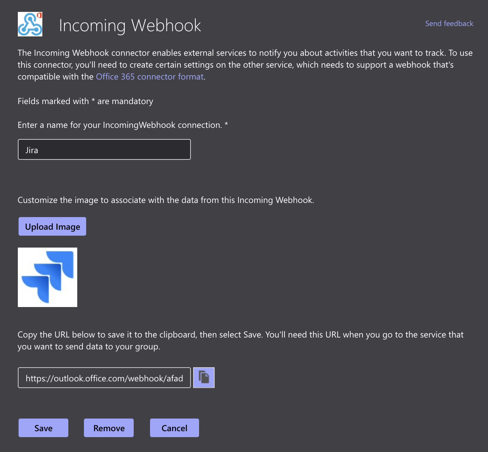Click the Incoming Webhook connector logo

(30, 25)
